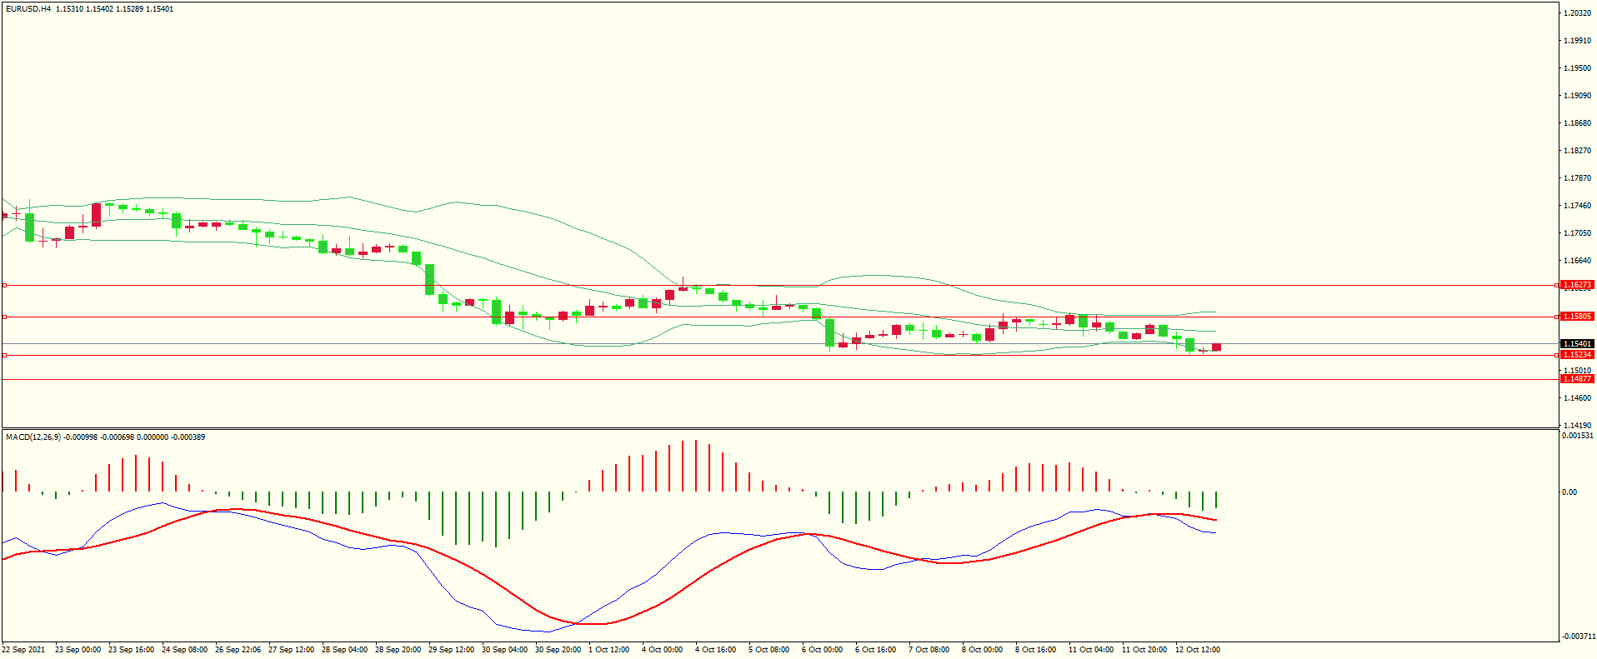Click the black 1.15401 current price label
The height and width of the screenshot is (659, 1597).
click(x=1576, y=344)
